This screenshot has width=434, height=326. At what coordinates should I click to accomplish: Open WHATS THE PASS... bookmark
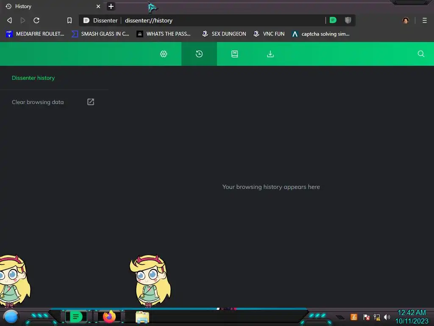point(164,34)
